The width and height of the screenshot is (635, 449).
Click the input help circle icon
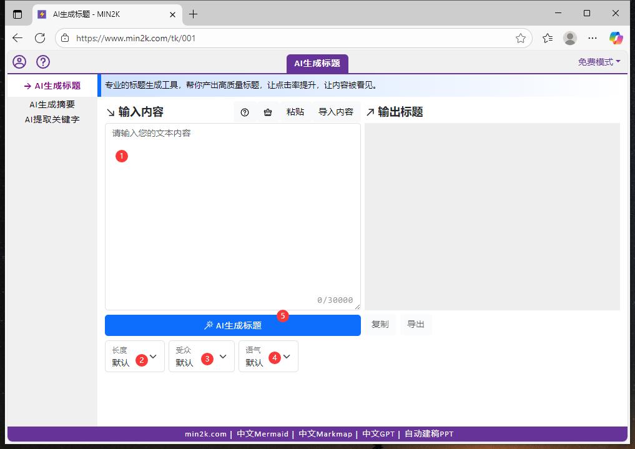click(245, 112)
